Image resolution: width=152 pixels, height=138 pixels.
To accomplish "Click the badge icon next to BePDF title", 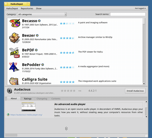I will click(x=36, y=50).
